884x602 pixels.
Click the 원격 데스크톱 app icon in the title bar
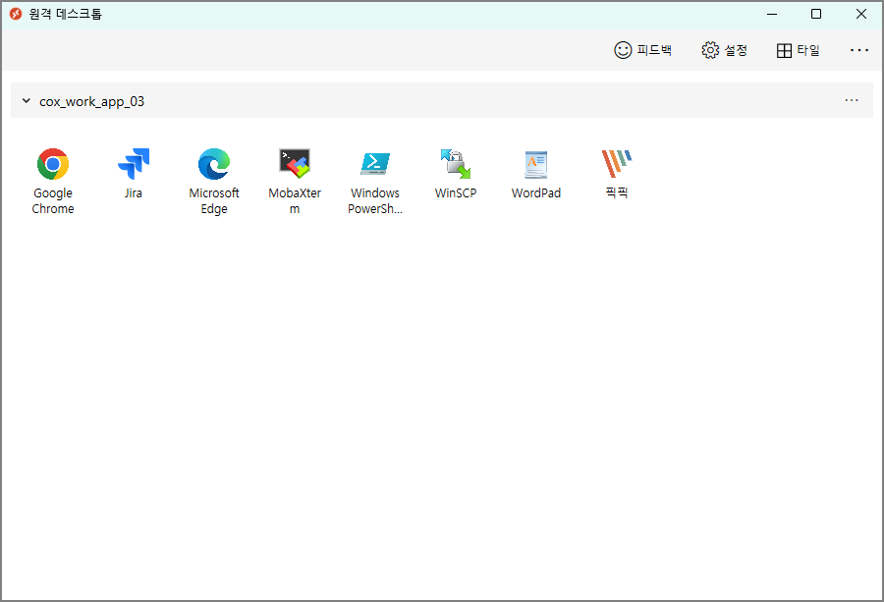coord(16,14)
